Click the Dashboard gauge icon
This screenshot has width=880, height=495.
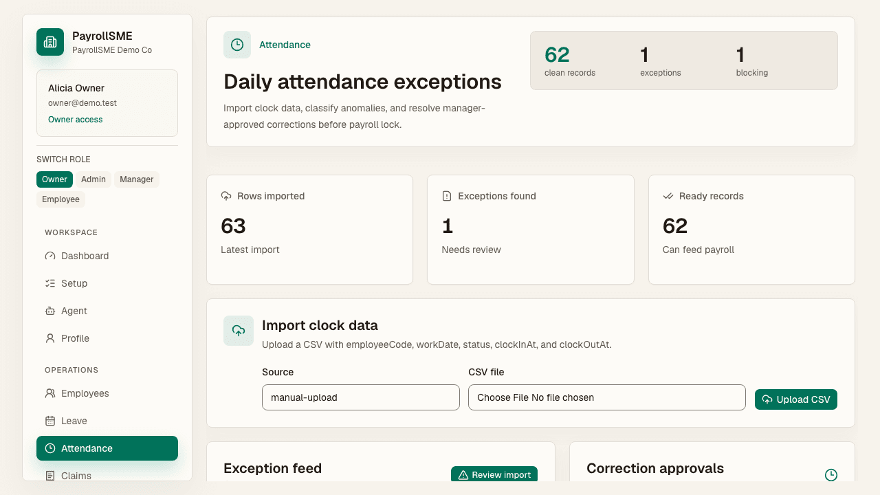pyautogui.click(x=50, y=256)
